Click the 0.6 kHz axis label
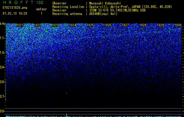 pyautogui.click(x=2, y=111)
